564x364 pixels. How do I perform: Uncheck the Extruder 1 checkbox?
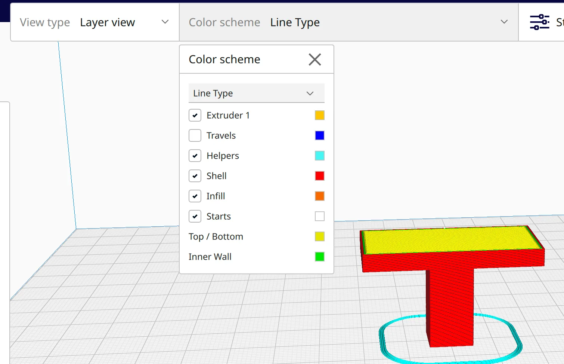195,115
